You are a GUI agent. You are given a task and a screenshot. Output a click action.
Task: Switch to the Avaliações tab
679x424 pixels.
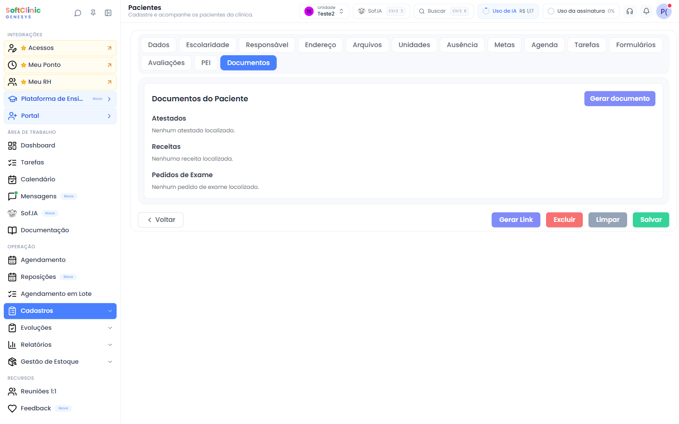coord(166,63)
